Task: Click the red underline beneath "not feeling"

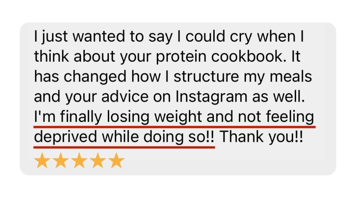Action: 277,127
